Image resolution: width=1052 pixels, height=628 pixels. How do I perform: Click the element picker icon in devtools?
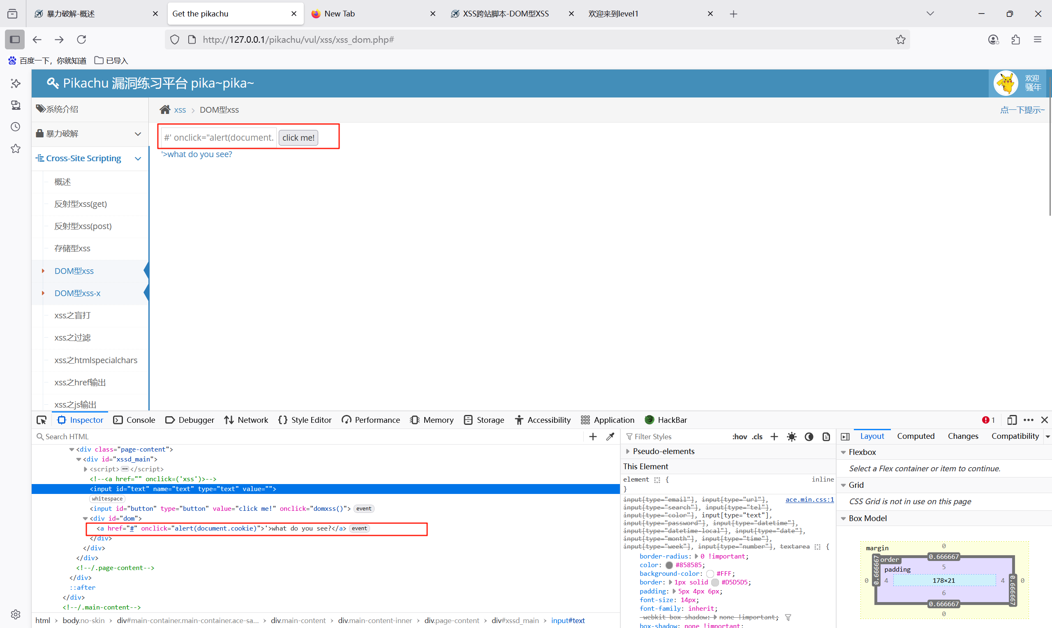point(42,420)
